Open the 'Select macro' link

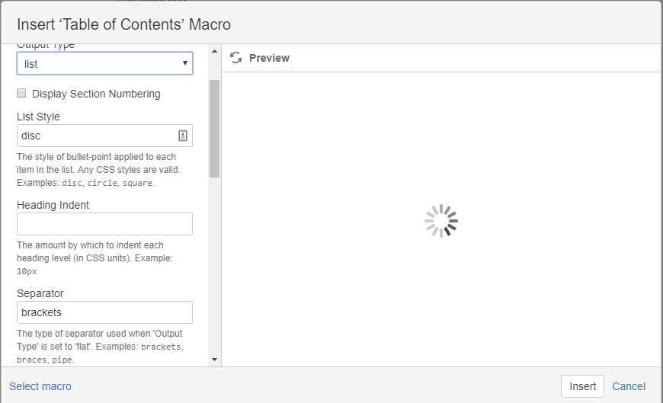(x=40, y=386)
